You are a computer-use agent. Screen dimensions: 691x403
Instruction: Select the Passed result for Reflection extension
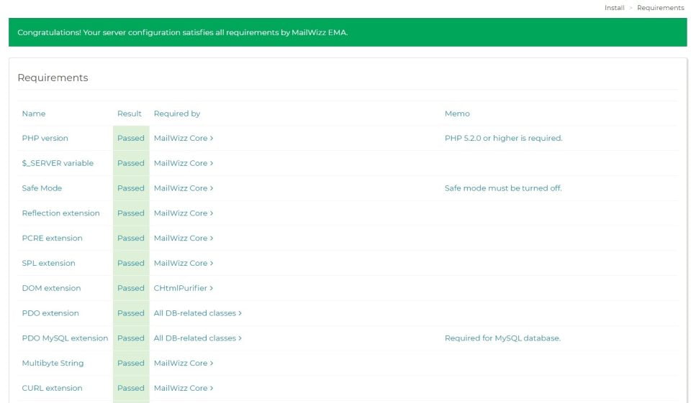pyautogui.click(x=131, y=213)
